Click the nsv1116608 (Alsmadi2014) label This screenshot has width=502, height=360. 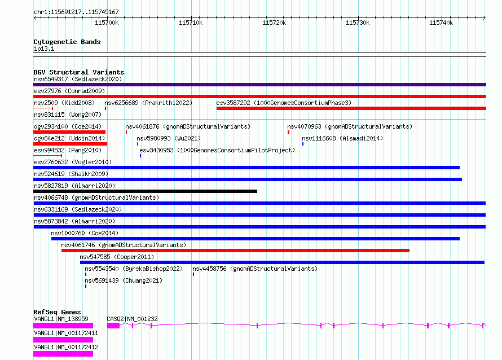tap(342, 138)
